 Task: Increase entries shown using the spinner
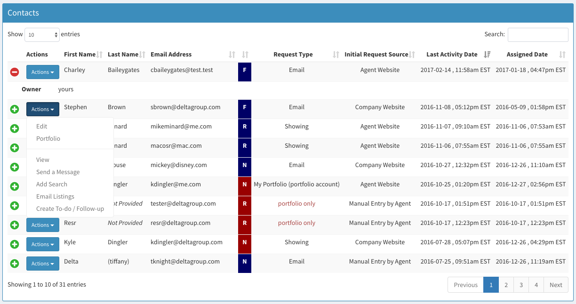[56, 32]
